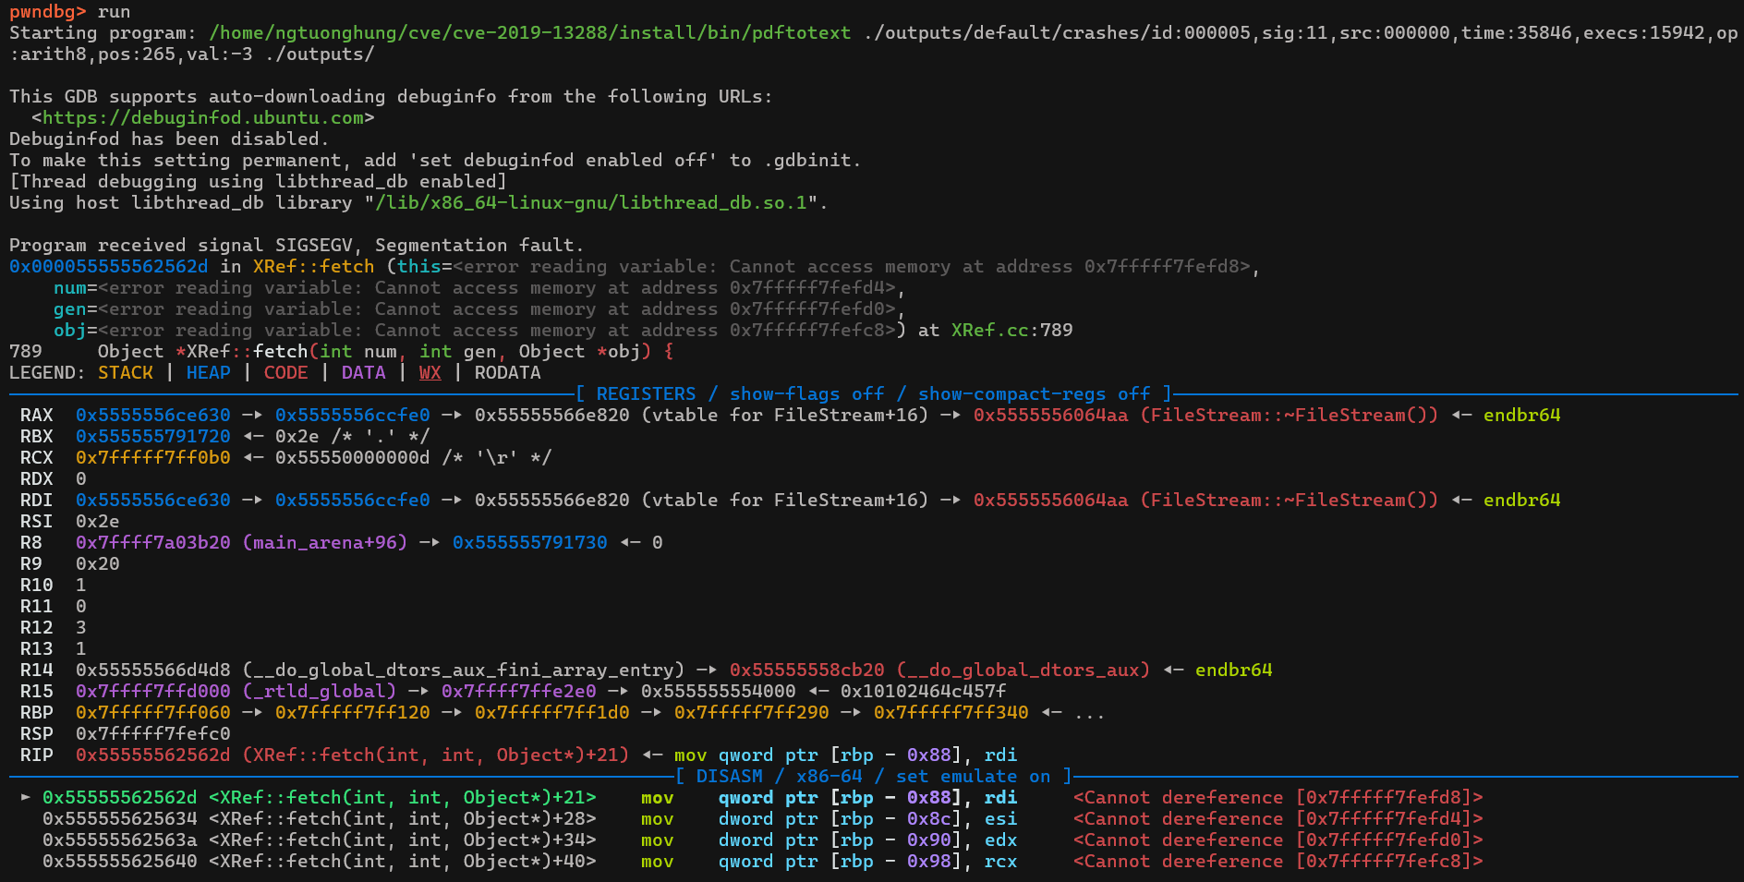1744x882 pixels.
Task: Click the orange STACK legend label
Action: click(126, 372)
